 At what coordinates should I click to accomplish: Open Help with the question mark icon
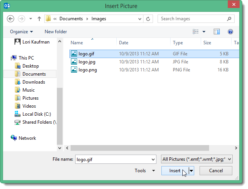(230, 32)
